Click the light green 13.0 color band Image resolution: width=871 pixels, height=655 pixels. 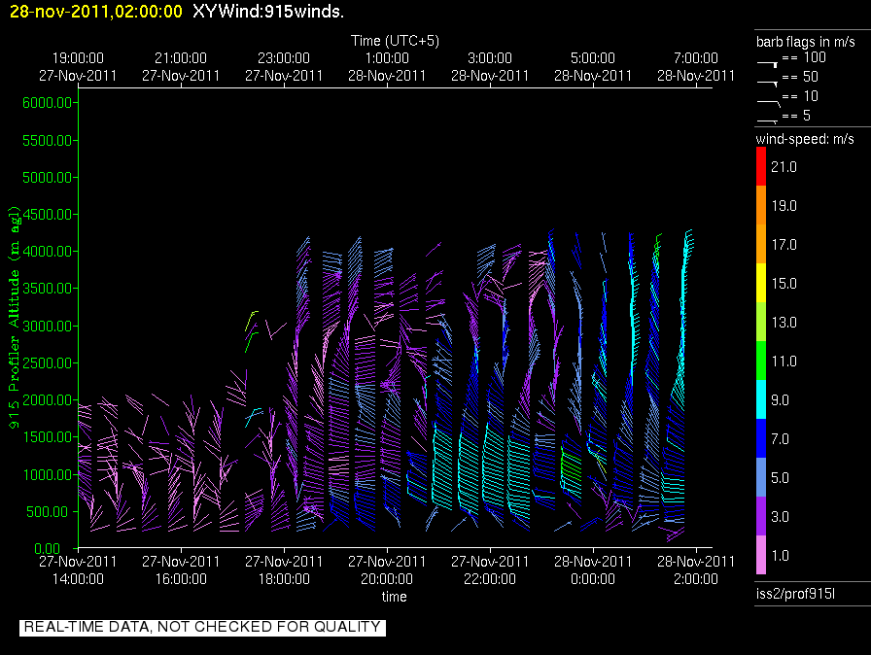coord(760,322)
